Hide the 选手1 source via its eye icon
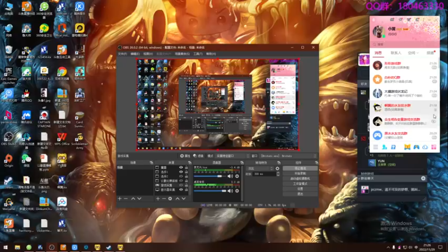The height and width of the screenshot is (252, 448). pos(181,172)
